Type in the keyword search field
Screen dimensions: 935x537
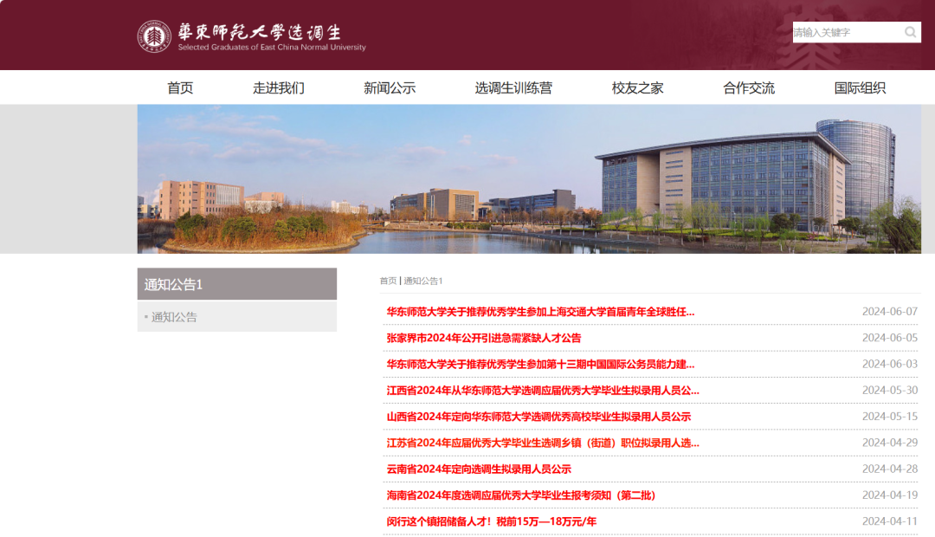pos(845,33)
